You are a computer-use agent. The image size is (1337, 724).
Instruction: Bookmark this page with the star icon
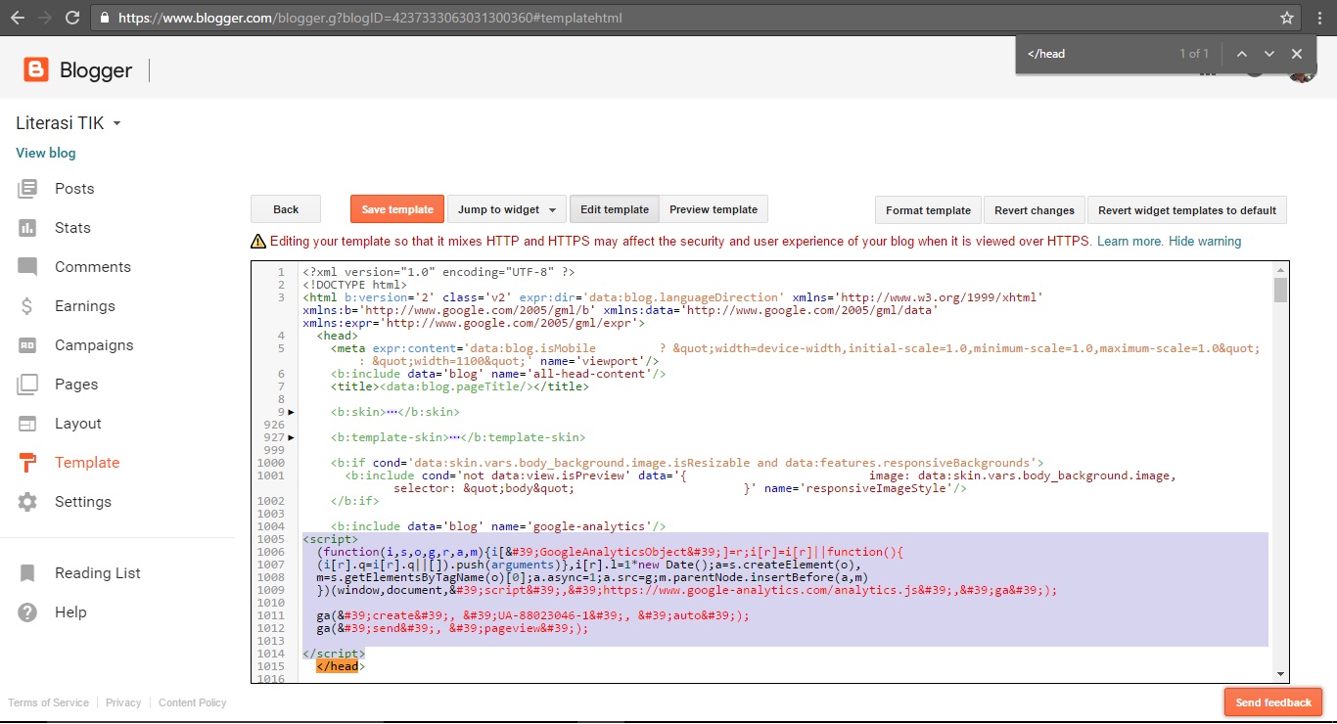coord(1287,18)
